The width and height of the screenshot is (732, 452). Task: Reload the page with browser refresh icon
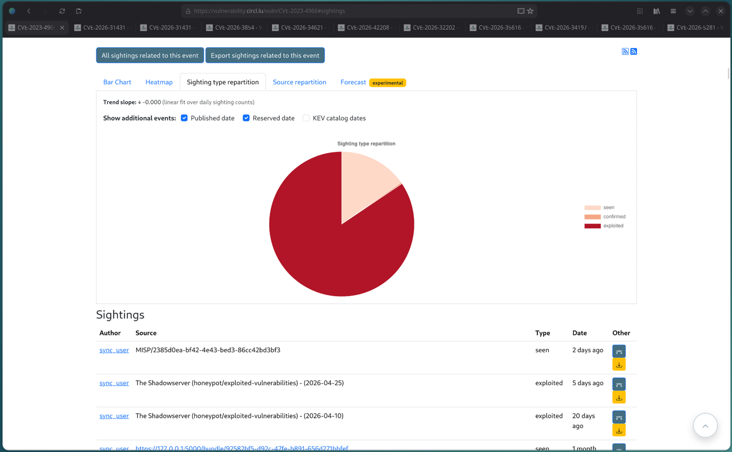62,11
